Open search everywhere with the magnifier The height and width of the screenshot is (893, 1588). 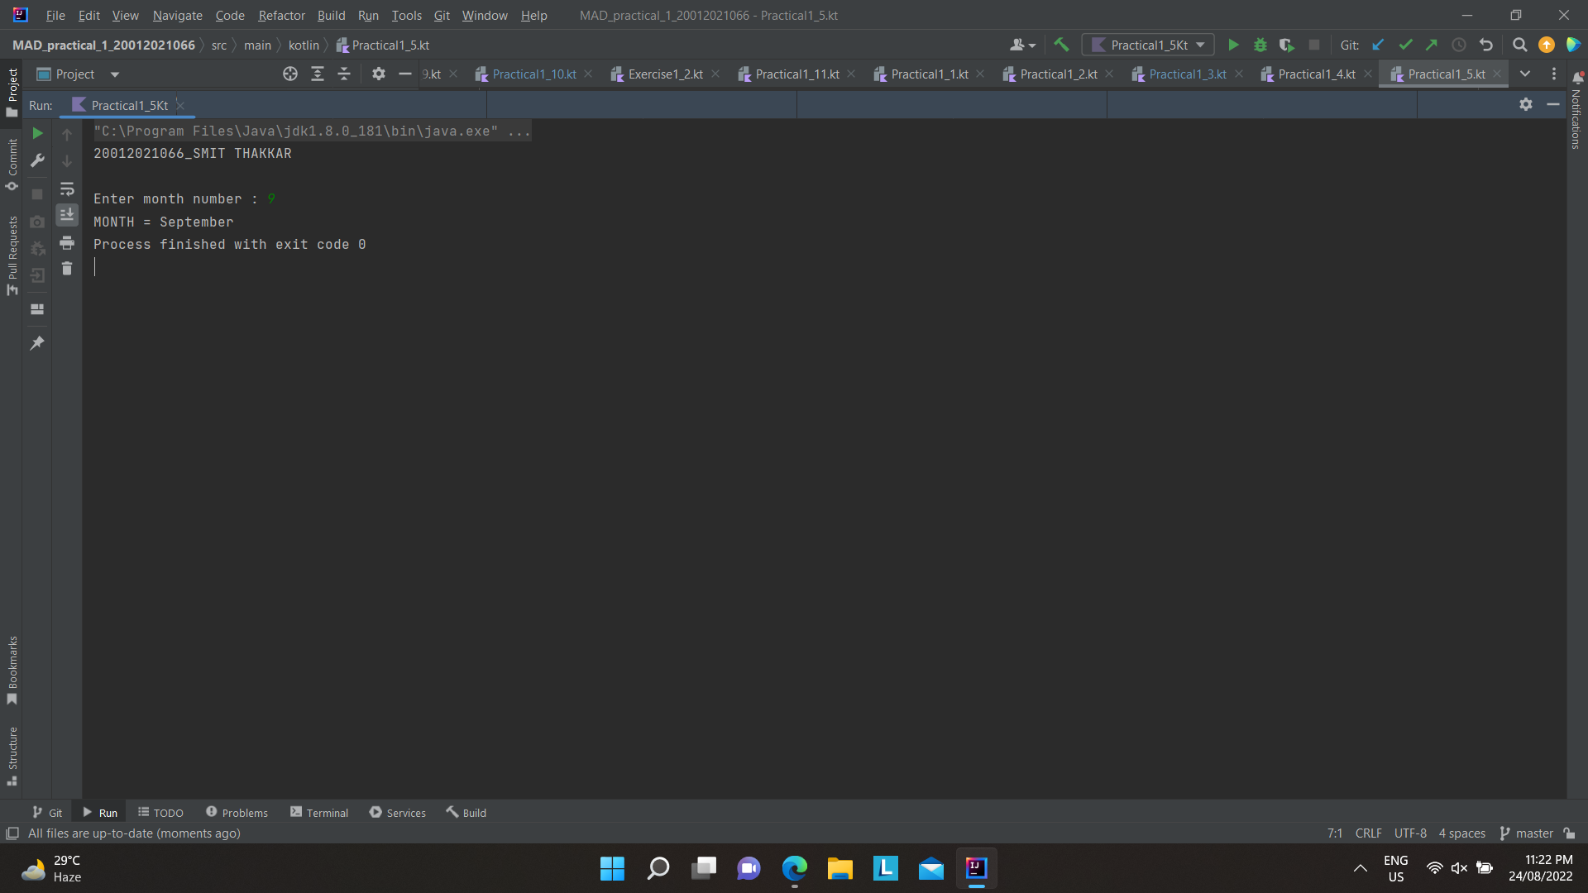1519,45
